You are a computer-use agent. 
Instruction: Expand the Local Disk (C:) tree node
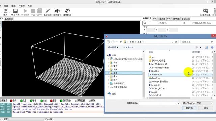click(x=109, y=83)
